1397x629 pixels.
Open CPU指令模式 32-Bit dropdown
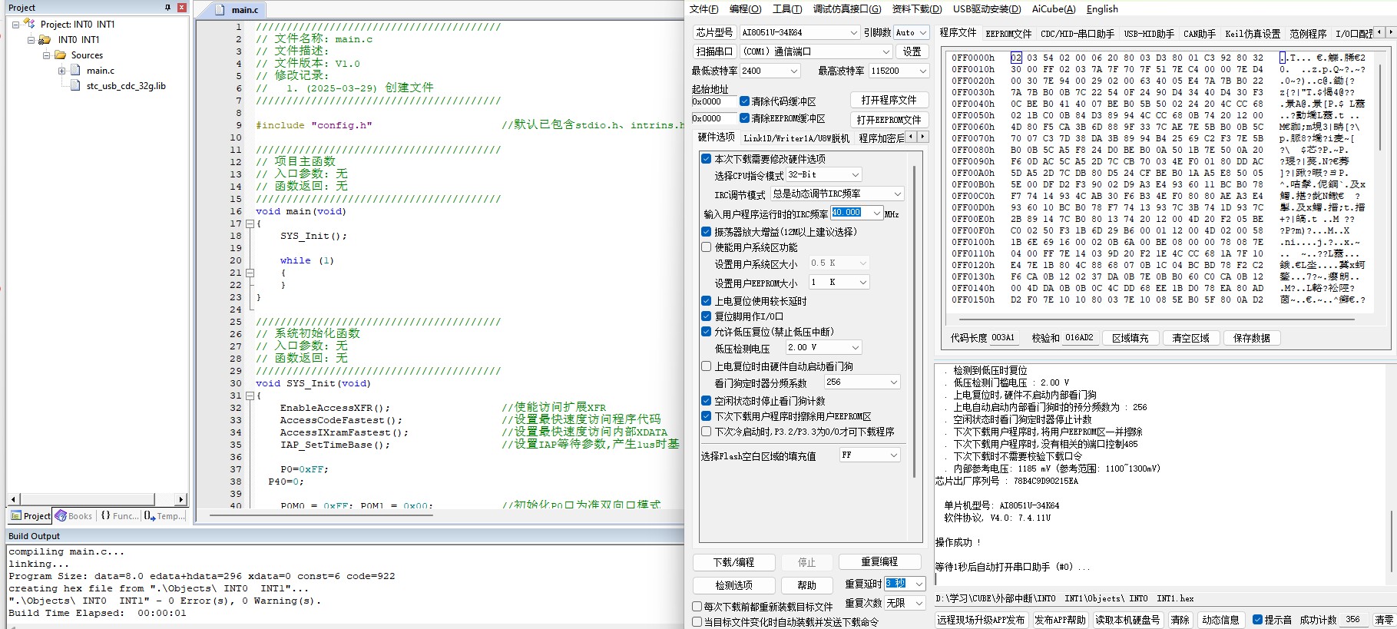point(823,175)
